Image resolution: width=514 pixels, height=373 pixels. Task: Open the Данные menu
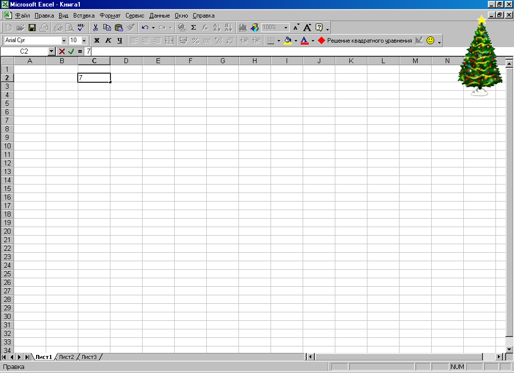pyautogui.click(x=160, y=16)
